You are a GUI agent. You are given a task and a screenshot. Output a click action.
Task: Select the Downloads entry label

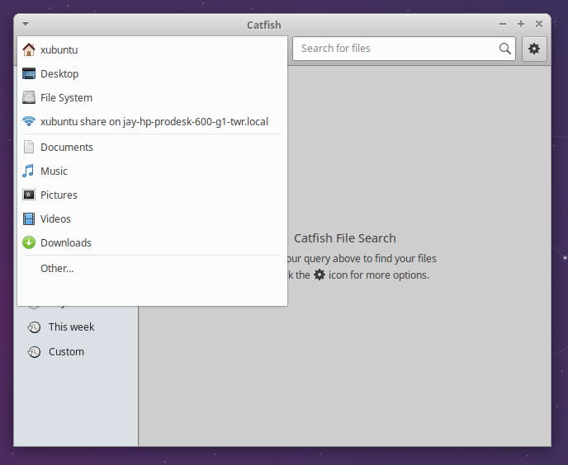coord(66,242)
